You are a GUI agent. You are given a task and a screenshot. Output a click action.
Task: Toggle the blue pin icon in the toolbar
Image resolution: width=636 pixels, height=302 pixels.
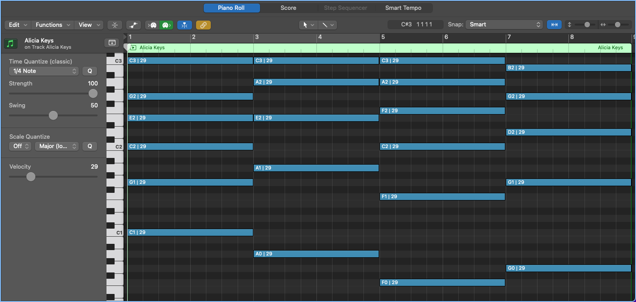pos(184,25)
